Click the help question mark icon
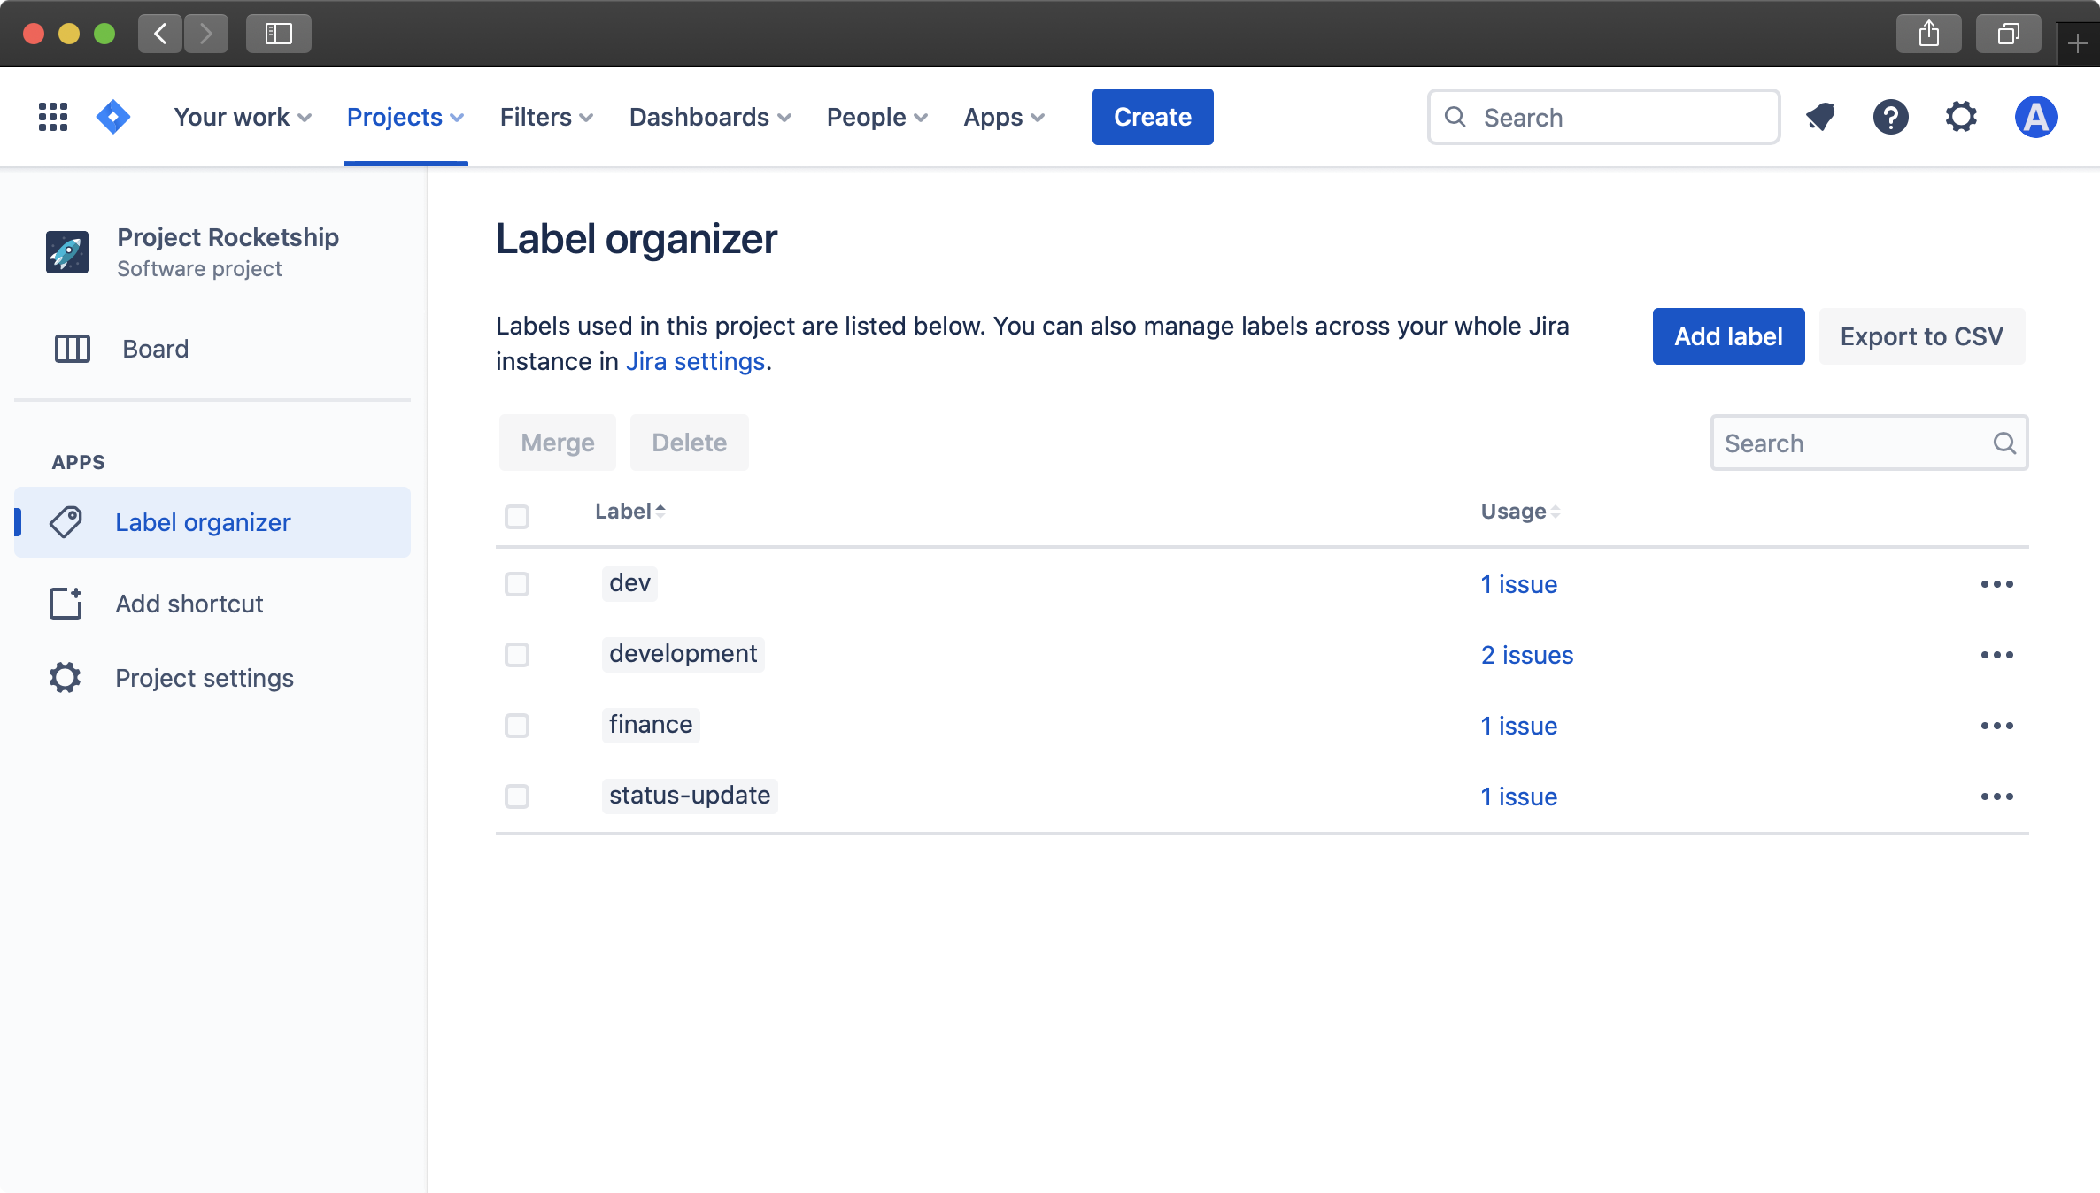This screenshot has height=1193, width=2100. click(1891, 117)
